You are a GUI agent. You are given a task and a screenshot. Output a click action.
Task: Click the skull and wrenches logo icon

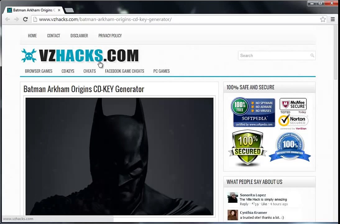pyautogui.click(x=29, y=55)
